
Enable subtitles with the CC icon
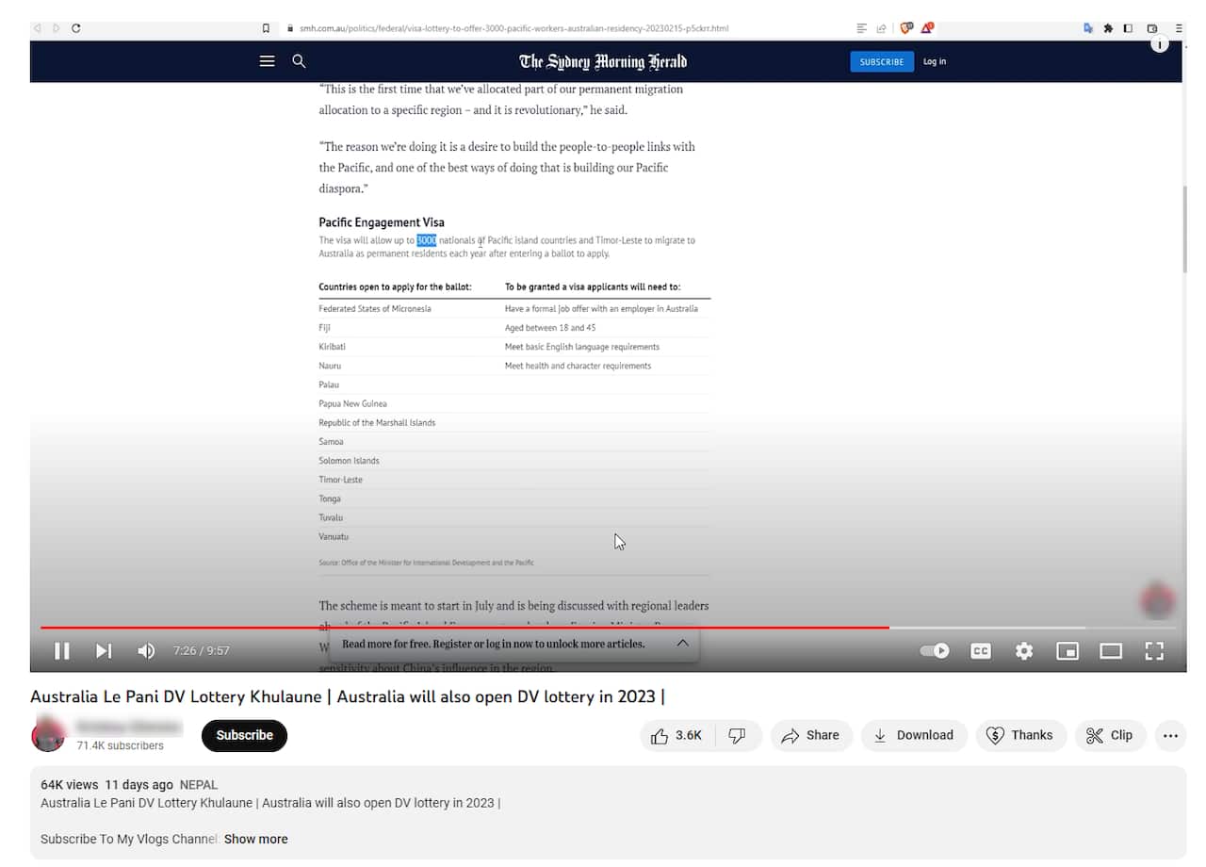click(980, 650)
